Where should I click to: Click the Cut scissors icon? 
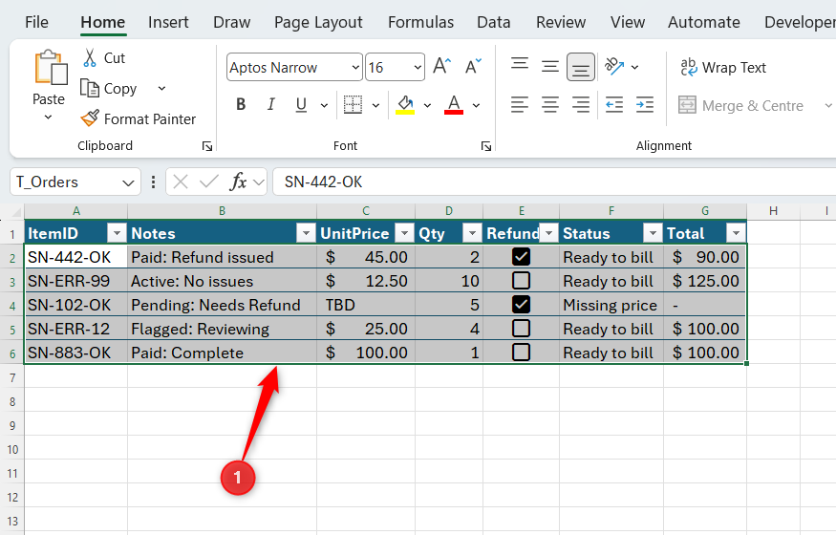pos(90,57)
